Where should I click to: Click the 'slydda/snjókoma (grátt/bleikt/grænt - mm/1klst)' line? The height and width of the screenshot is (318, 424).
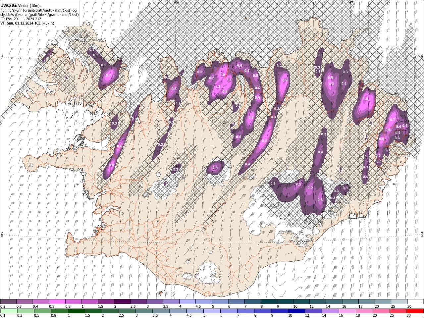[39, 15]
